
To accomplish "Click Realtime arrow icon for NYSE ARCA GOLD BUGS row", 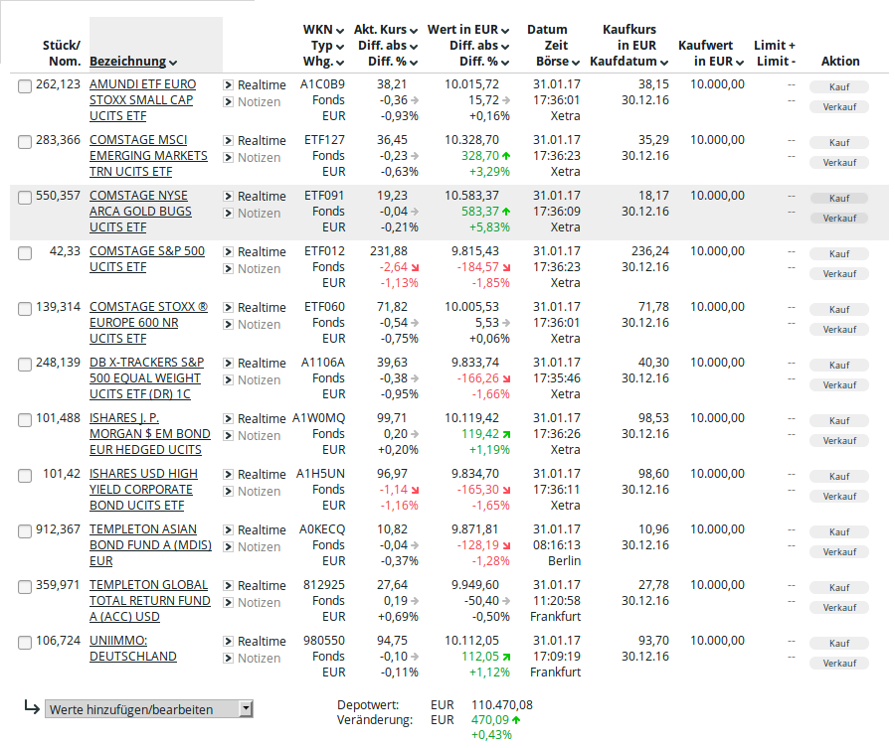I will [x=229, y=196].
